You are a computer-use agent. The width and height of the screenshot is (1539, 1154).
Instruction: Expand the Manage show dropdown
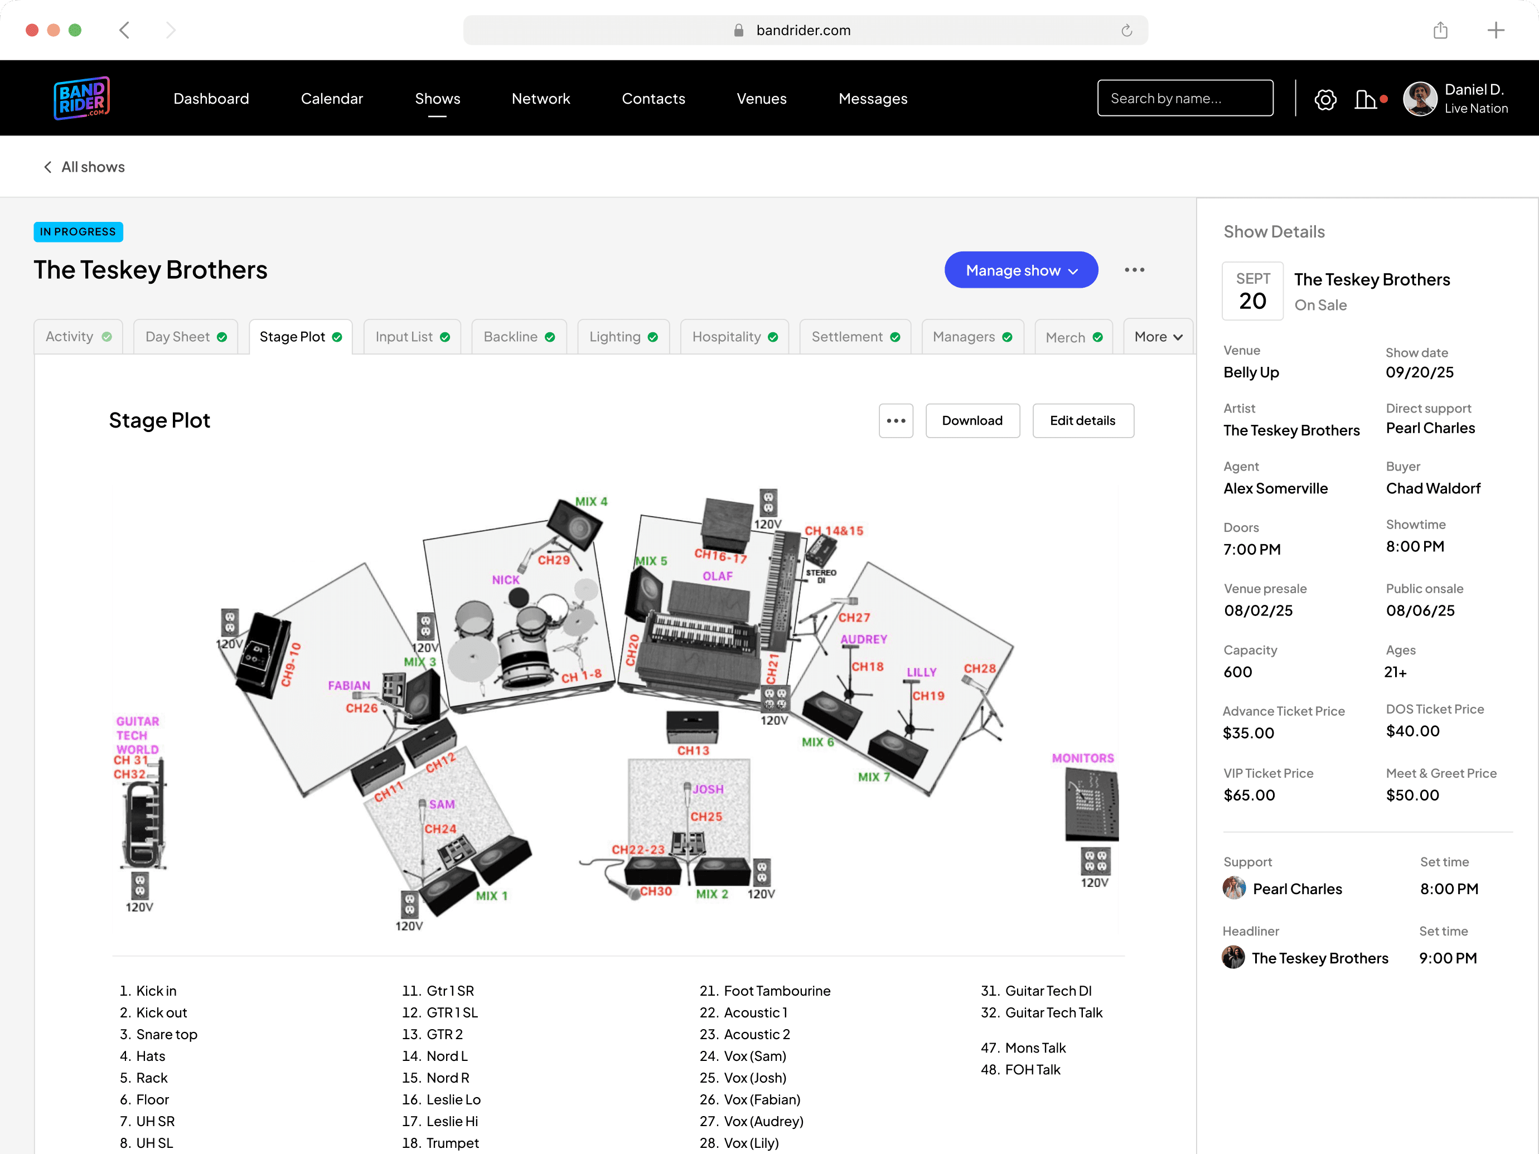click(x=1020, y=270)
